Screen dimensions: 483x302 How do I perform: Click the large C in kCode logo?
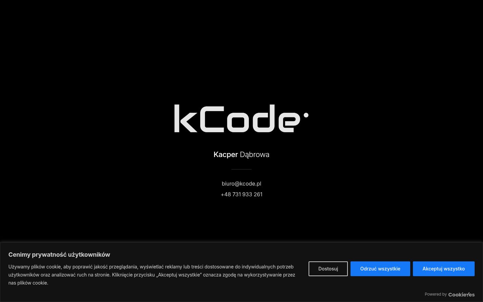tap(212, 119)
